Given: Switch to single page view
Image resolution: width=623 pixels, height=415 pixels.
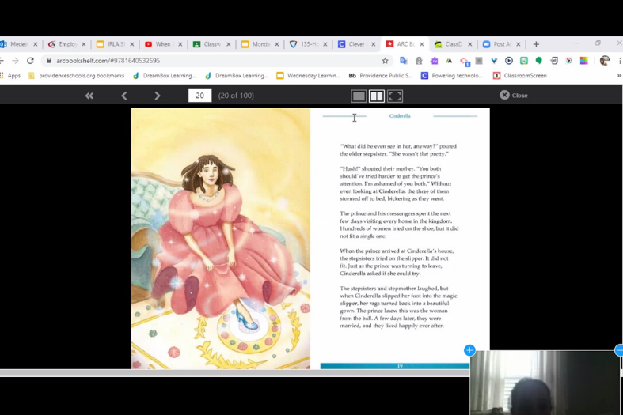Looking at the screenshot, I should [359, 96].
